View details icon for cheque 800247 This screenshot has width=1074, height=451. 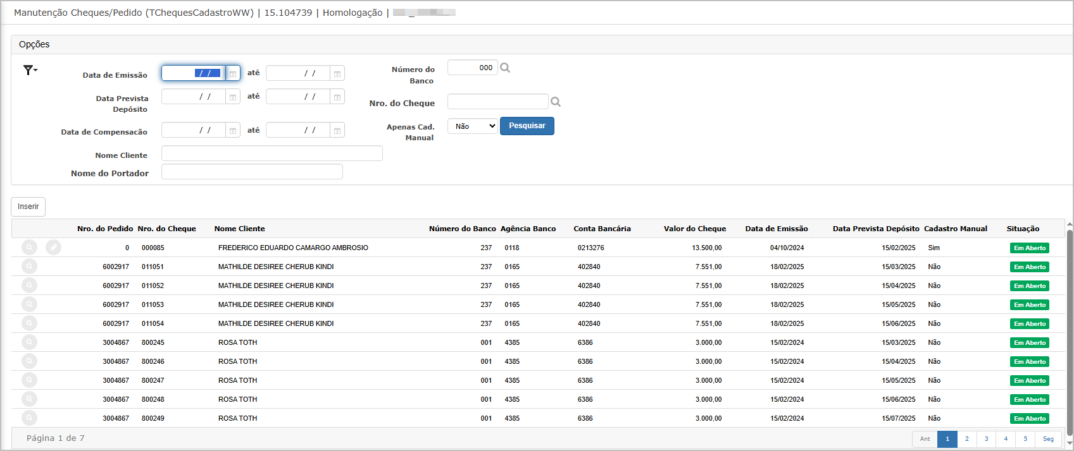pyautogui.click(x=29, y=380)
